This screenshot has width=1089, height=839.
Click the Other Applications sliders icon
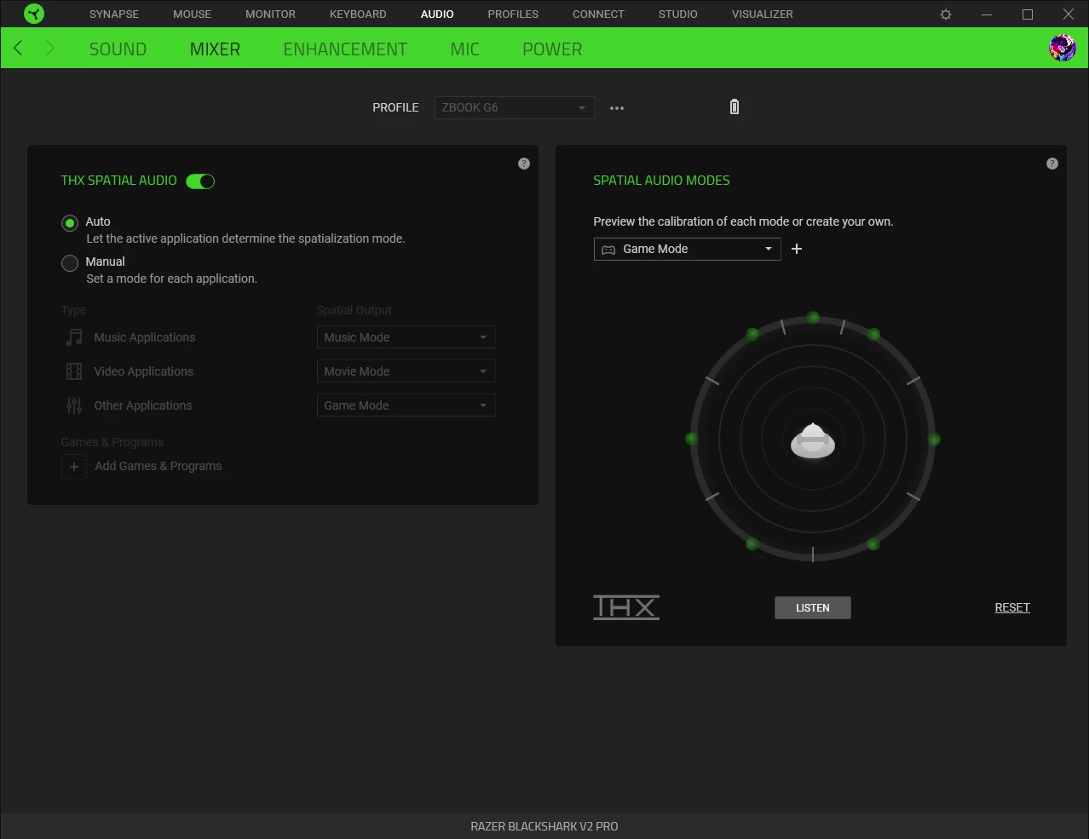point(74,405)
